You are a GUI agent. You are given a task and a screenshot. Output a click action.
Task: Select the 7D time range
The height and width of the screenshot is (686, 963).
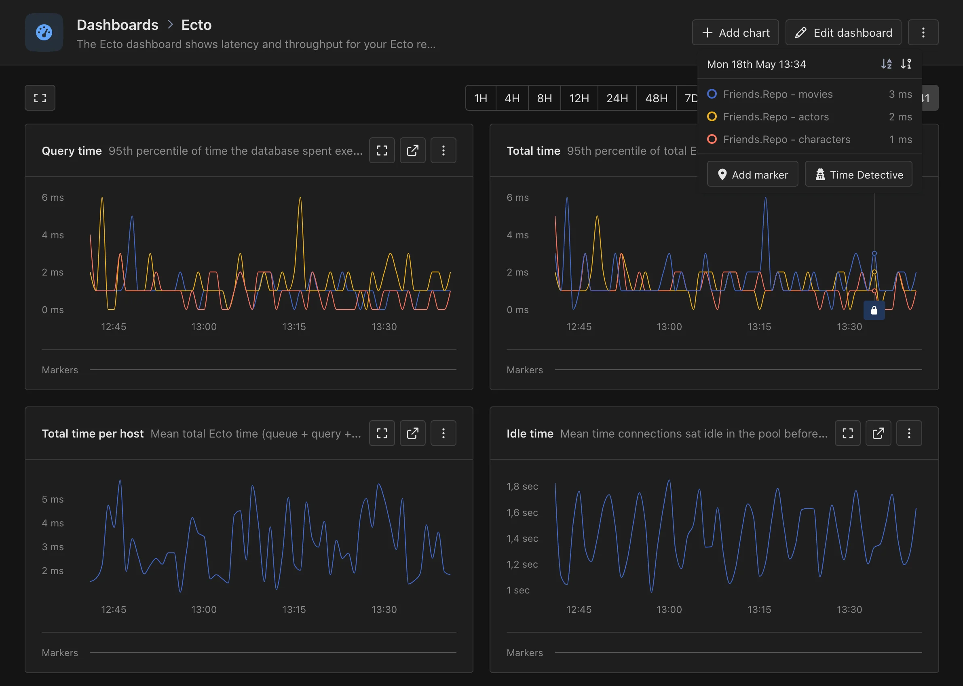(688, 99)
